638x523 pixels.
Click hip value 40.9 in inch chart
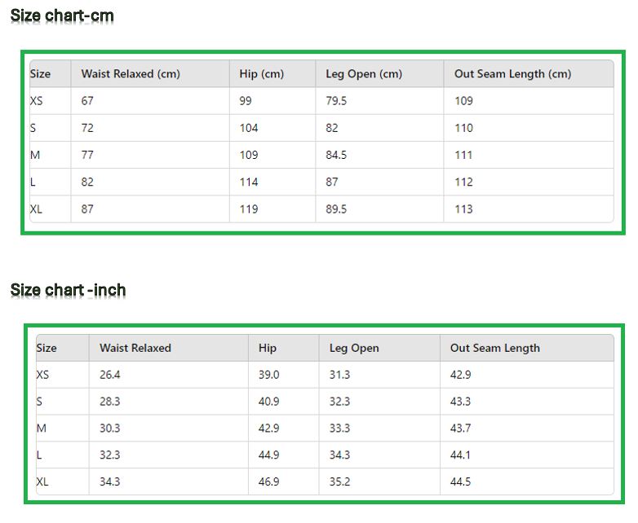[x=268, y=402]
